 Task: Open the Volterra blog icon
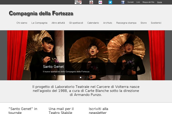coord(78,2)
